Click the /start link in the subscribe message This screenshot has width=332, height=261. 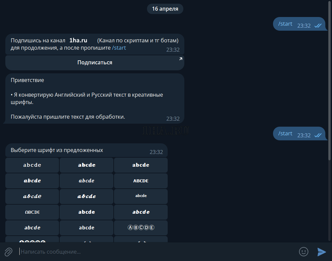pos(119,48)
